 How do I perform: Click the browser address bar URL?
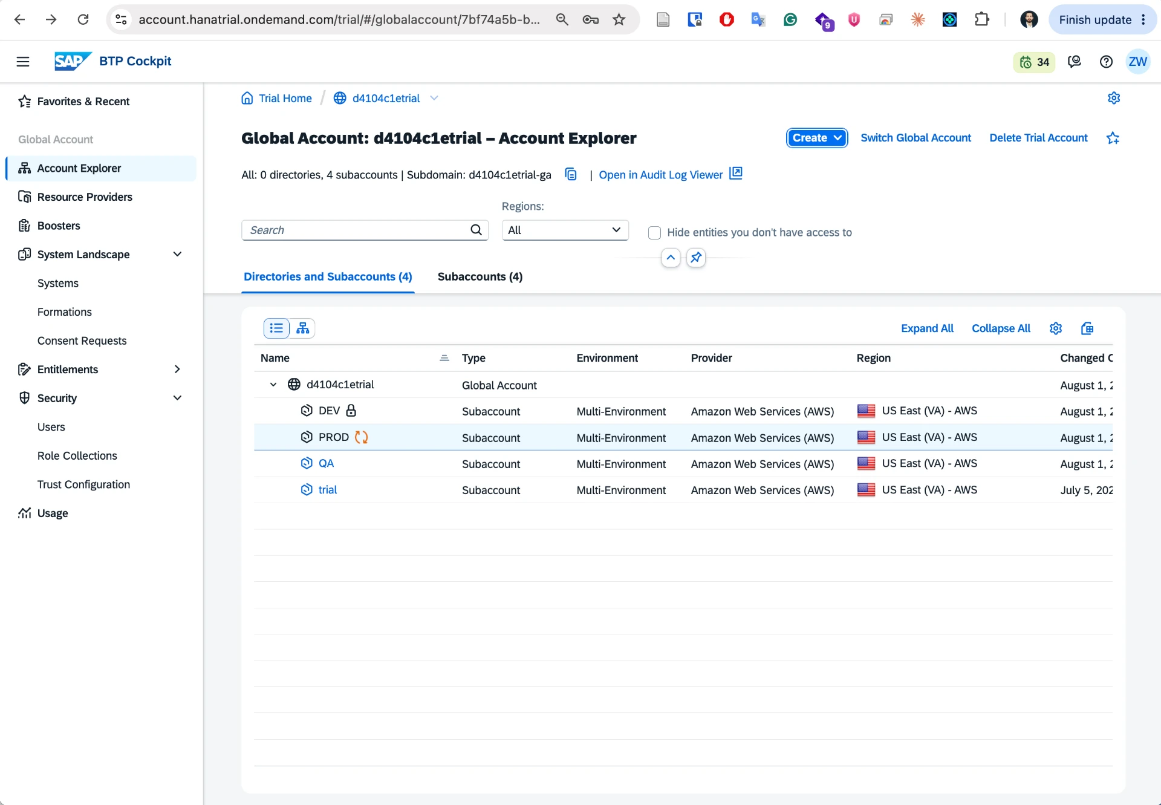coord(339,19)
